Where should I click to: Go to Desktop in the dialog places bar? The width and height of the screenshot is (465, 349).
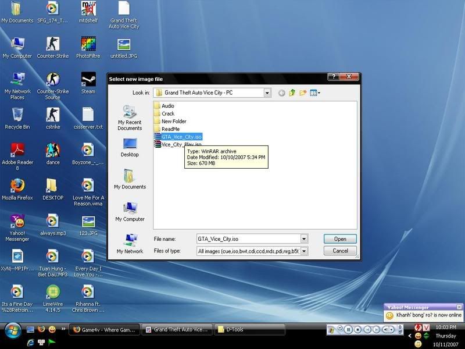(130, 148)
